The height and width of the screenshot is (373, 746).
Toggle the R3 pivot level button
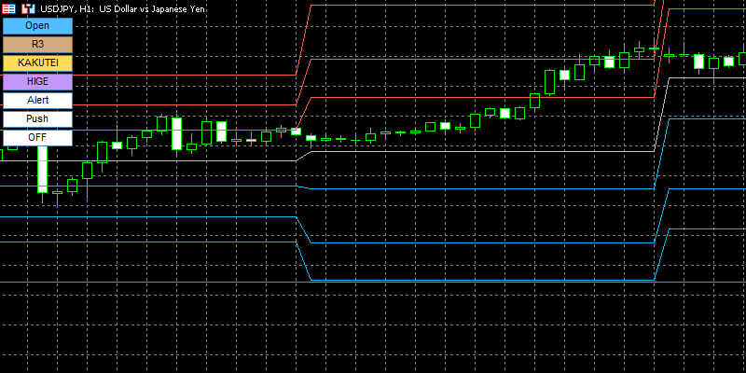pos(37,44)
